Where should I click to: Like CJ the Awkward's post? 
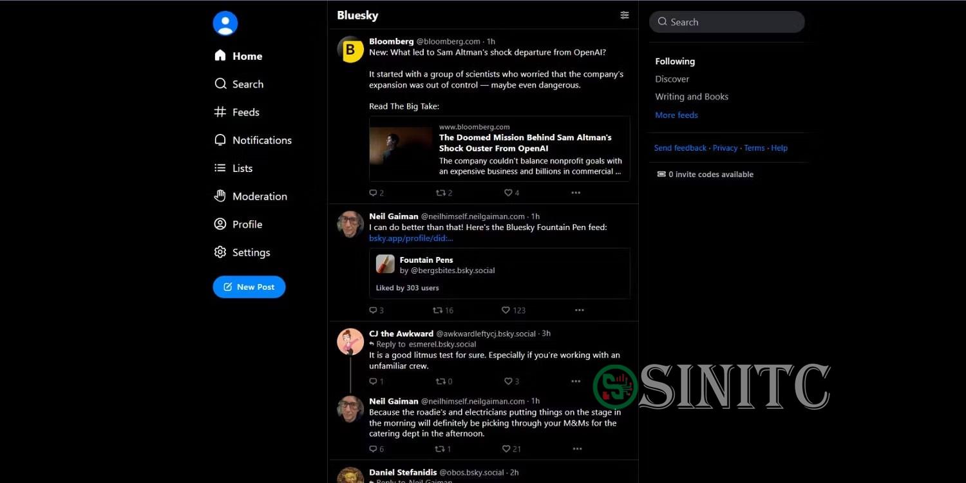tap(511, 381)
